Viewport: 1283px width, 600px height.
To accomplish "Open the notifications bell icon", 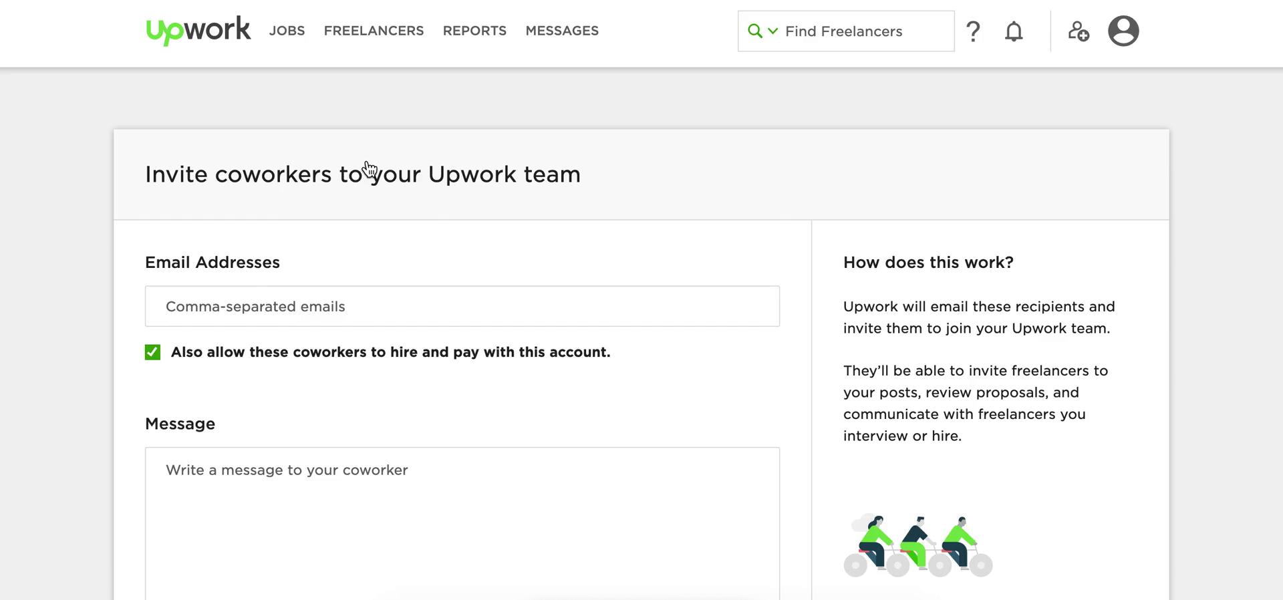I will tap(1014, 31).
